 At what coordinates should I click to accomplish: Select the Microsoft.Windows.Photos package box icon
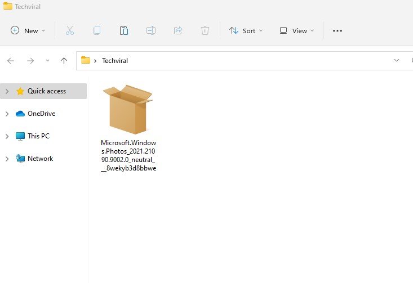tap(128, 109)
